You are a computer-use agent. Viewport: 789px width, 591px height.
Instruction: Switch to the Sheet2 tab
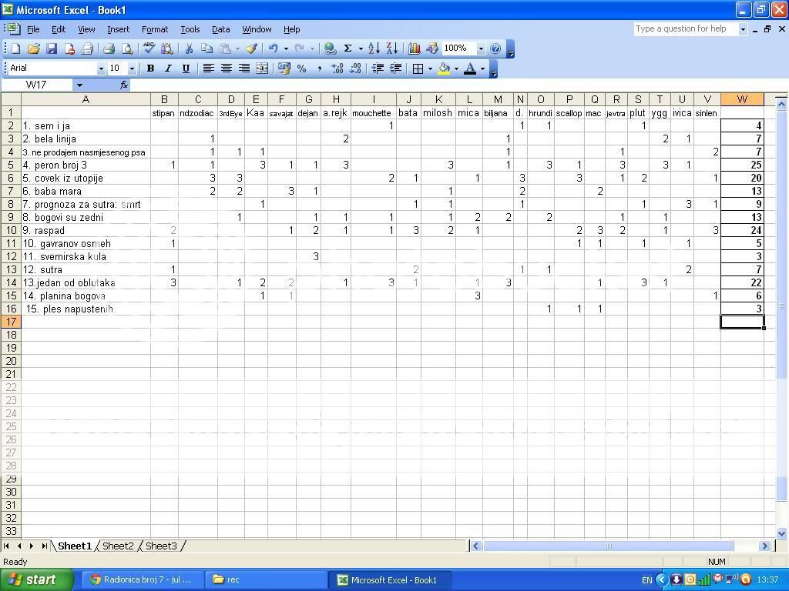(118, 546)
